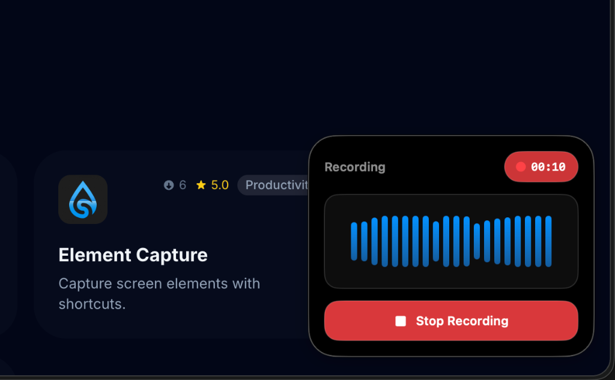Stop Recording using the red button

(451, 321)
